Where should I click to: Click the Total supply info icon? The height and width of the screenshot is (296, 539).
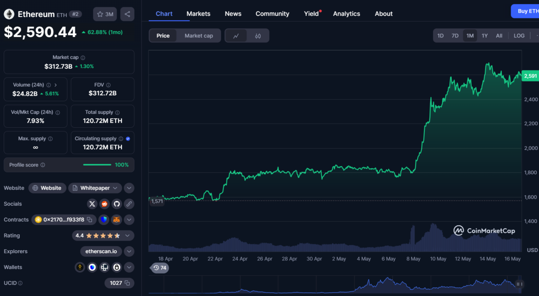pyautogui.click(x=118, y=112)
